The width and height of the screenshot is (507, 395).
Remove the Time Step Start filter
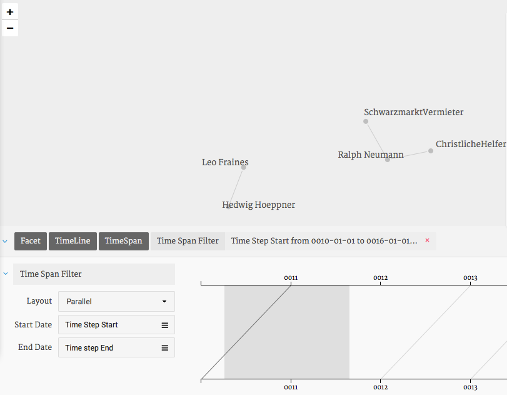427,240
